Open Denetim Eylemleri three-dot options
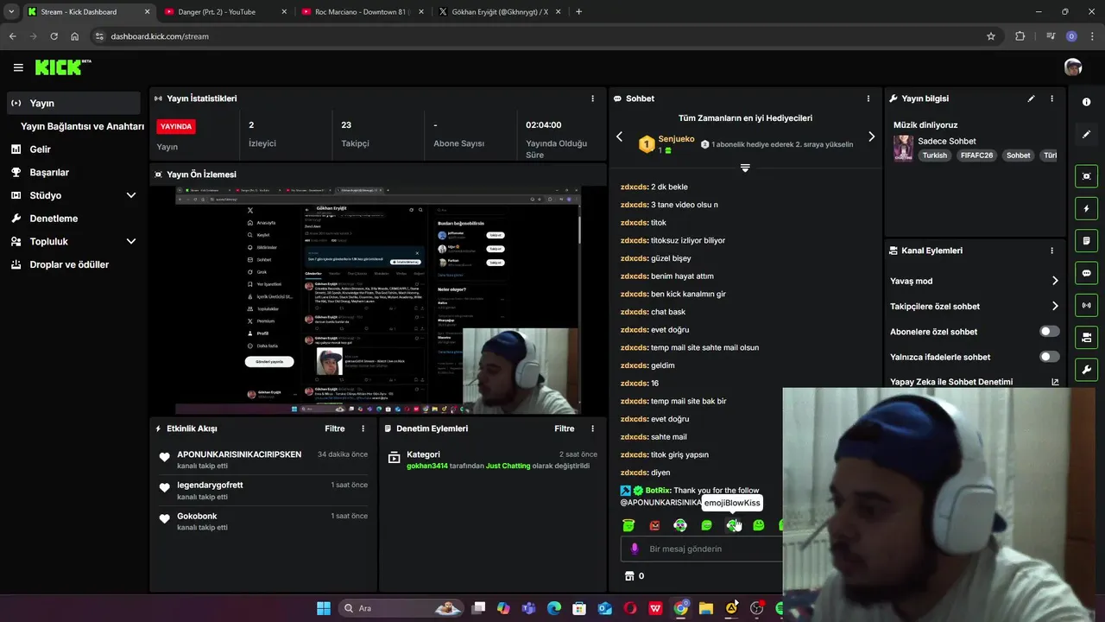The width and height of the screenshot is (1105, 622). (592, 428)
